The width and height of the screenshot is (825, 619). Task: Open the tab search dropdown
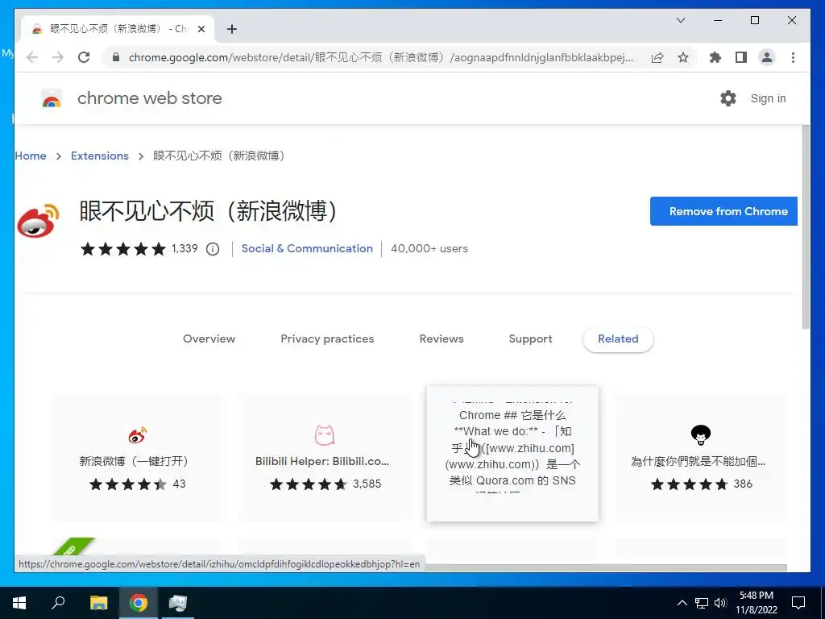pyautogui.click(x=680, y=20)
